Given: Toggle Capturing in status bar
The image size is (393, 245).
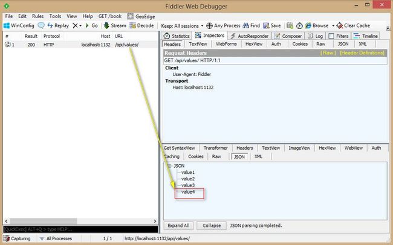Looking at the screenshot, I should click(x=18, y=238).
